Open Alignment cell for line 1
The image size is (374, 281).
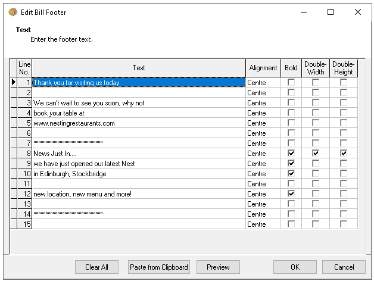[x=263, y=83]
